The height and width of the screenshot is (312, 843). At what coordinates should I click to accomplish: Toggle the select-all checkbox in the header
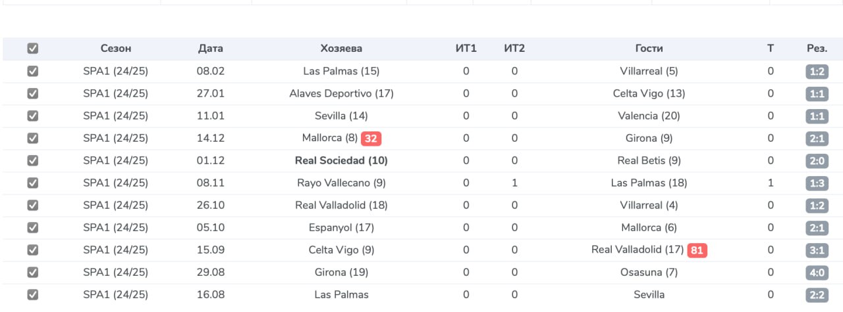[32, 49]
